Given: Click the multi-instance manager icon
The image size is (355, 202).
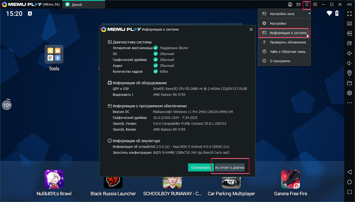Looking at the screenshot, I should (x=349, y=43).
